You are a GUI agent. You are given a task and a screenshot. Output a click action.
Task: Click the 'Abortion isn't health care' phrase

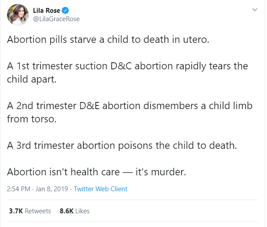(x=63, y=172)
